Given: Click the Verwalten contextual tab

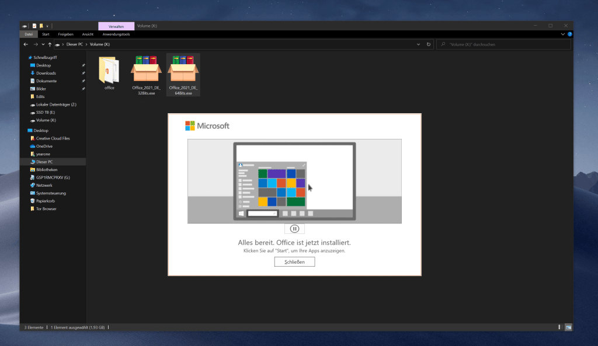Looking at the screenshot, I should (x=116, y=26).
